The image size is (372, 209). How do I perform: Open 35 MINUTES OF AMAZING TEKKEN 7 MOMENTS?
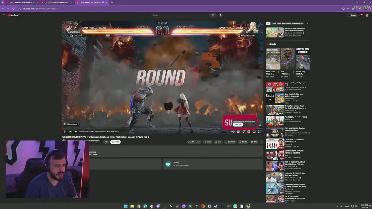tap(275, 155)
